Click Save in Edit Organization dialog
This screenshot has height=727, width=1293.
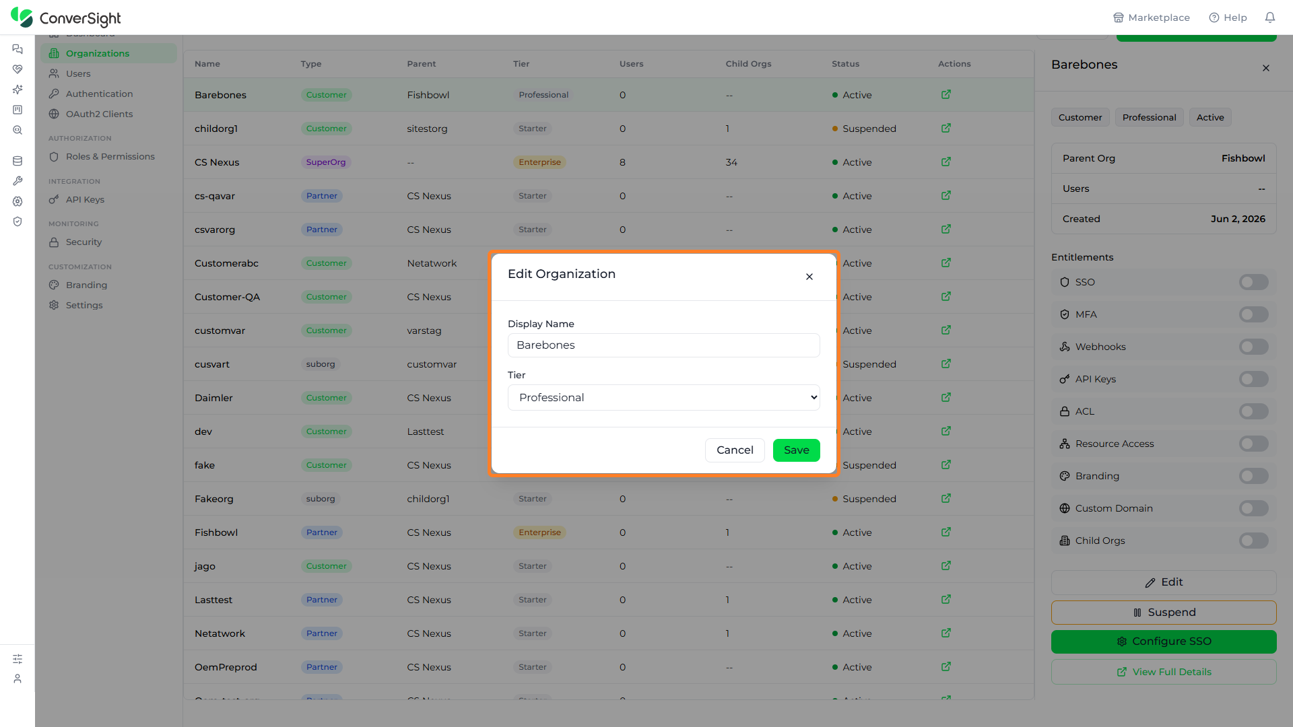click(x=796, y=450)
